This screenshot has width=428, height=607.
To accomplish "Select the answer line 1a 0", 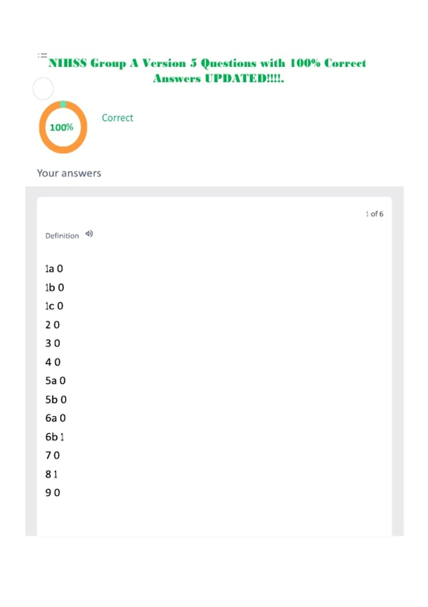I will 54,269.
